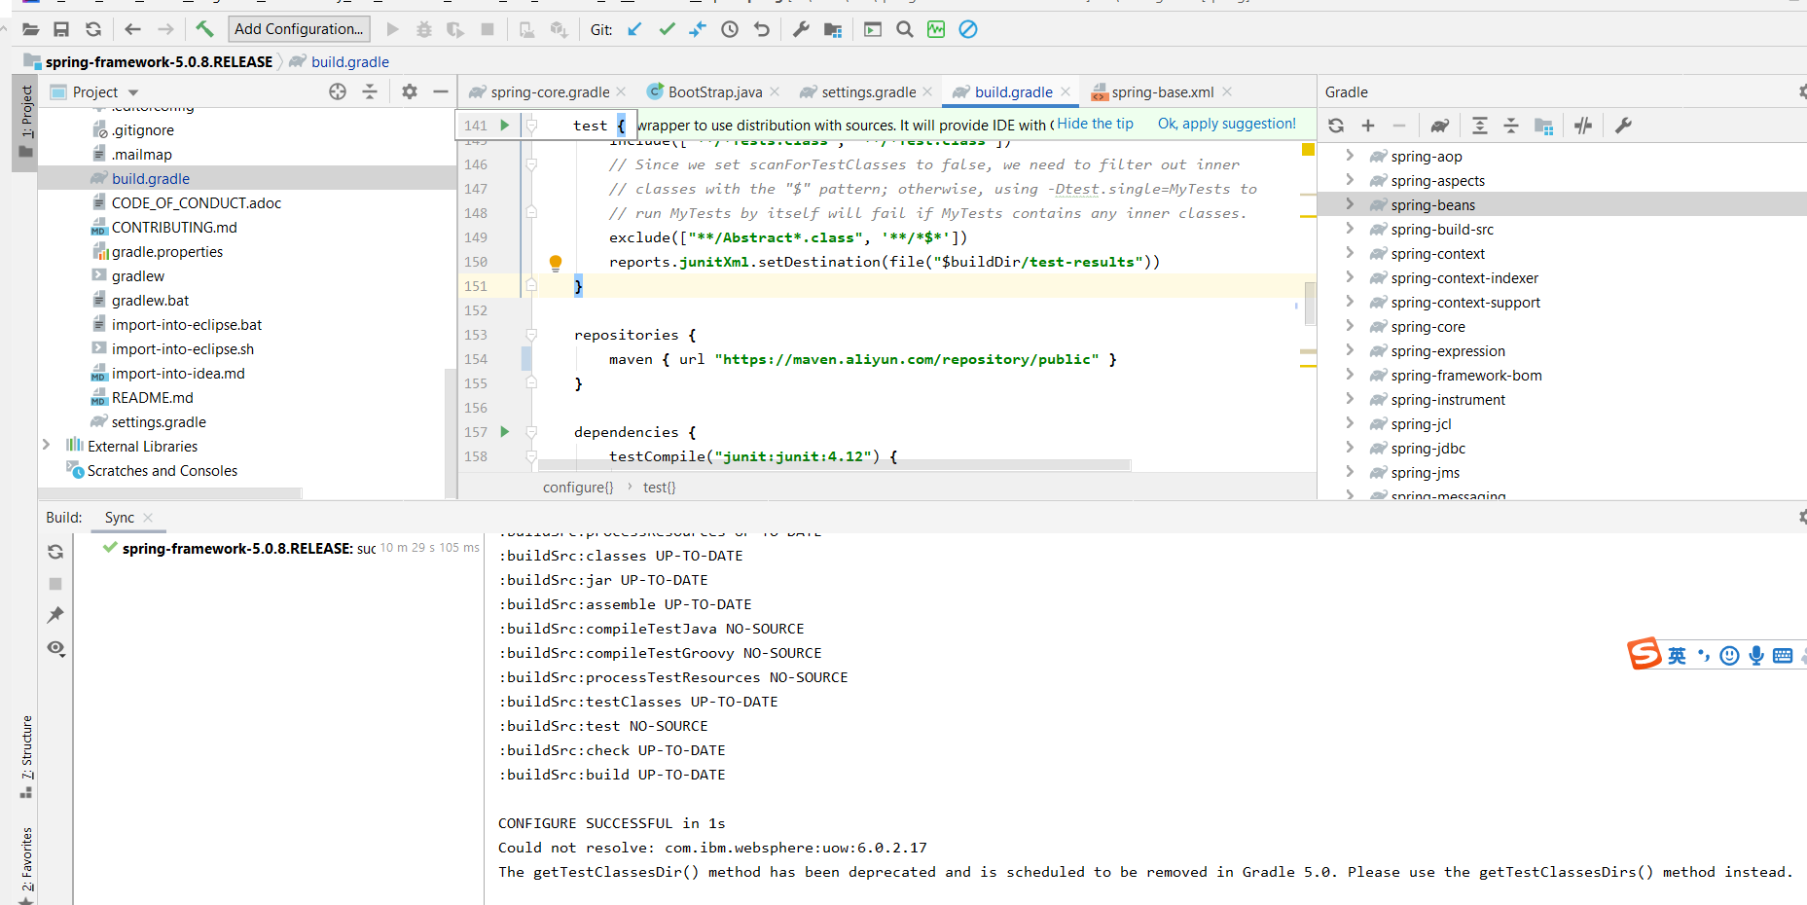Rerun sync in Build panel
Image resolution: width=1807 pixels, height=905 pixels.
tap(55, 552)
